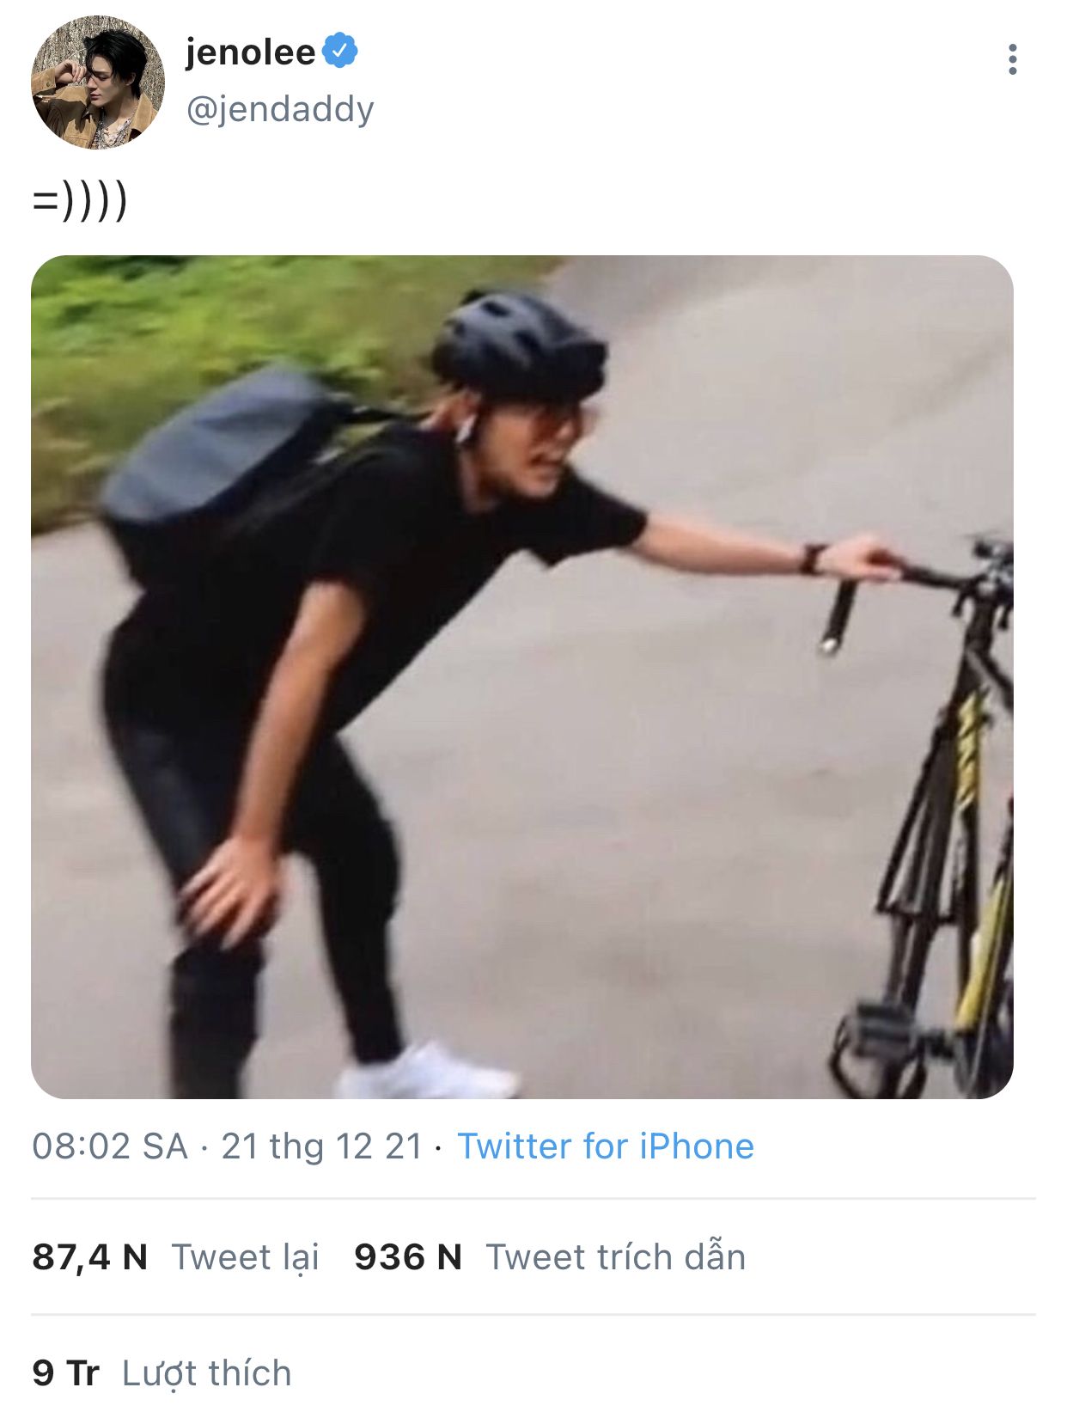
Task: Click the date 21 thg 12 21
Action: [322, 1146]
